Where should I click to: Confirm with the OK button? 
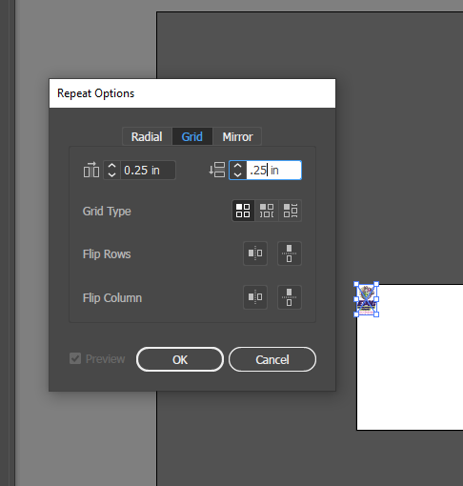pyautogui.click(x=180, y=359)
